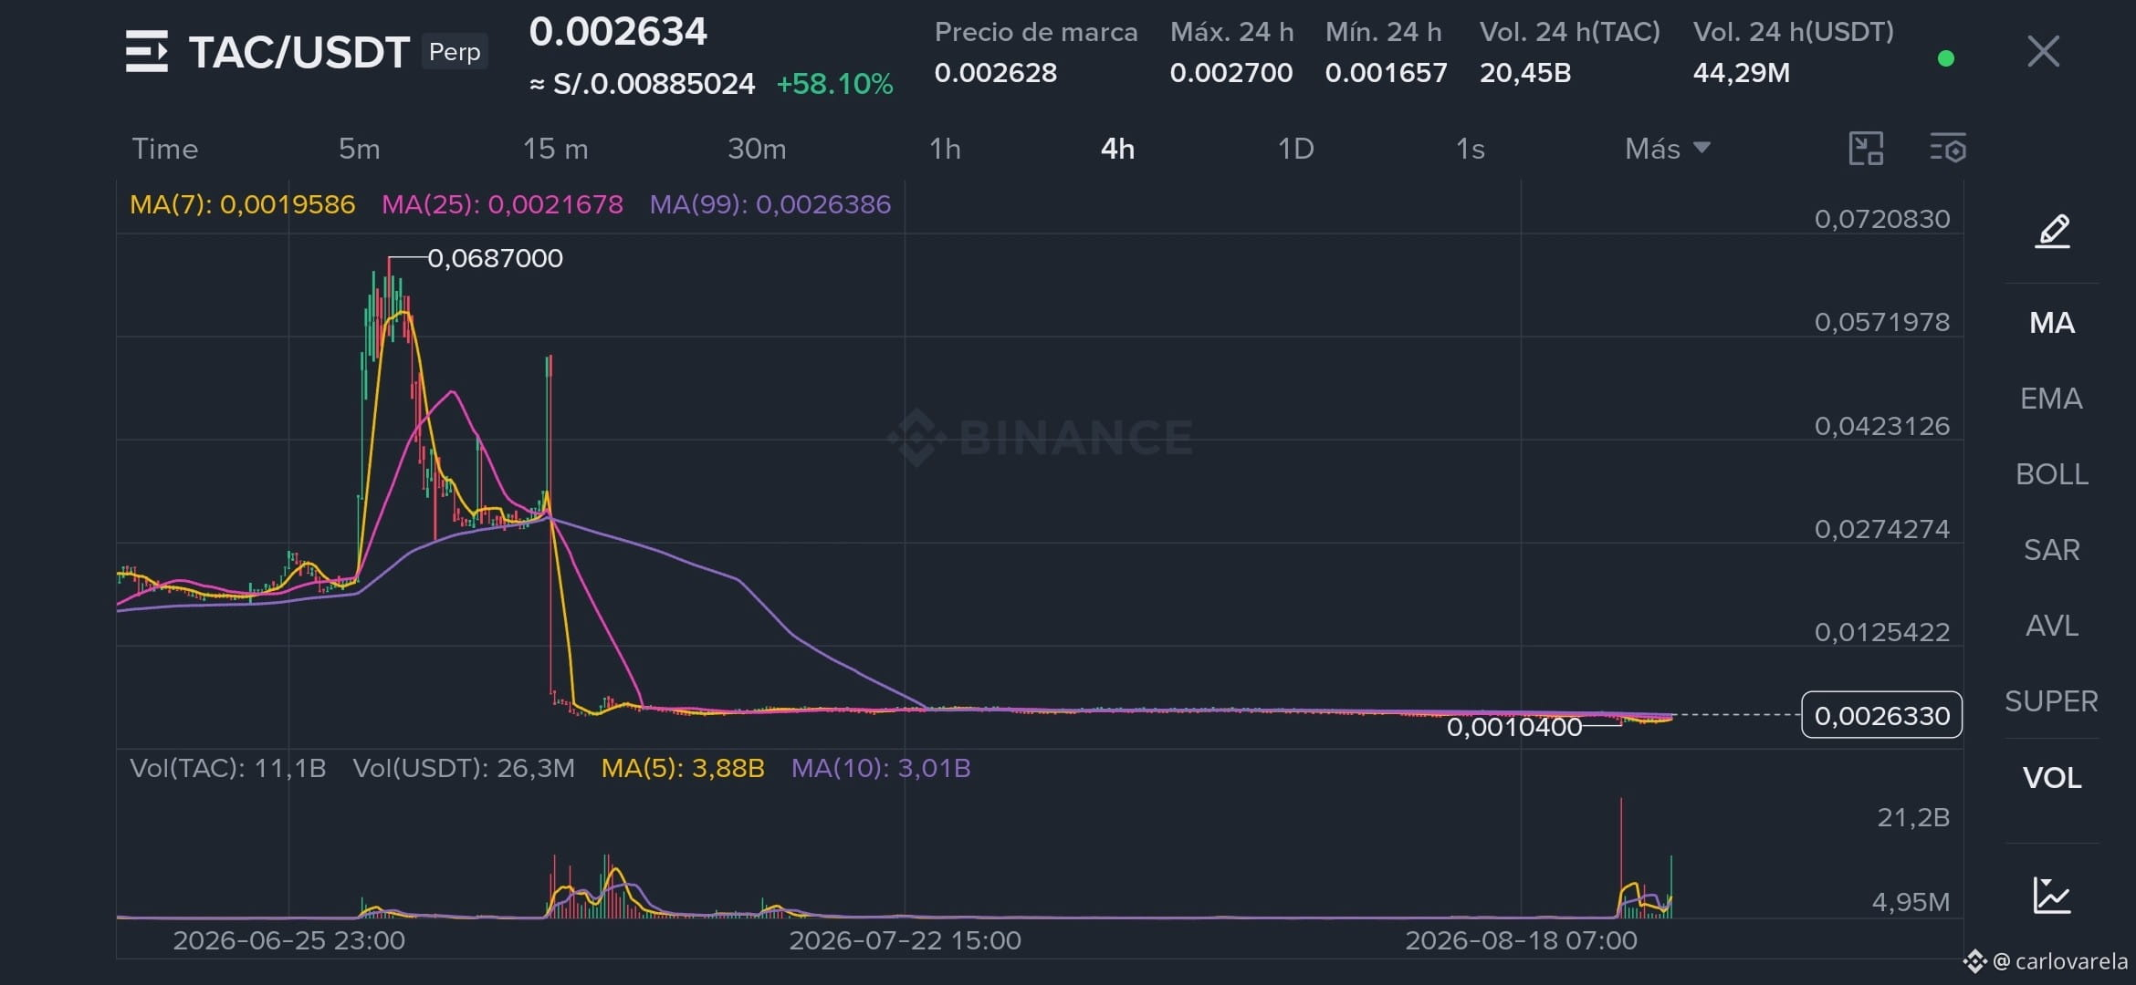
Task: Click the Vol(USDT): 26,3M label
Action: 464,768
